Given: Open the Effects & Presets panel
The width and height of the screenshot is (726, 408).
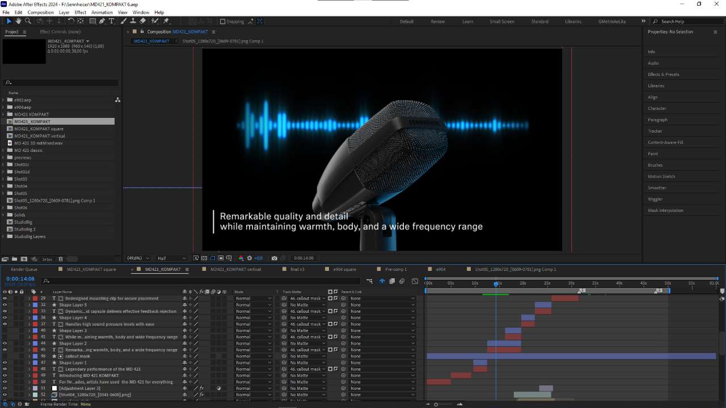Looking at the screenshot, I should [x=664, y=74].
